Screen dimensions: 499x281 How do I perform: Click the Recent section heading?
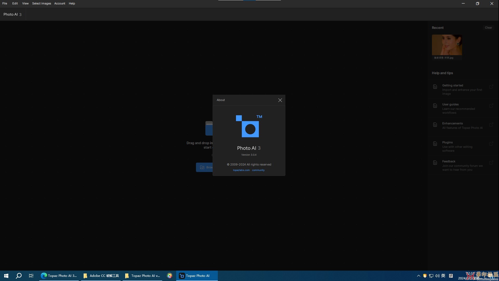438,28
